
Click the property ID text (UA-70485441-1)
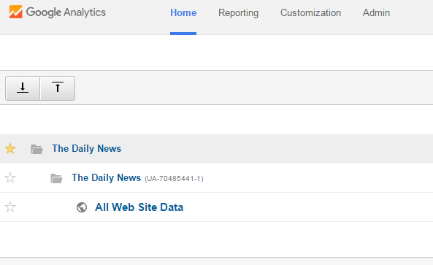click(174, 179)
